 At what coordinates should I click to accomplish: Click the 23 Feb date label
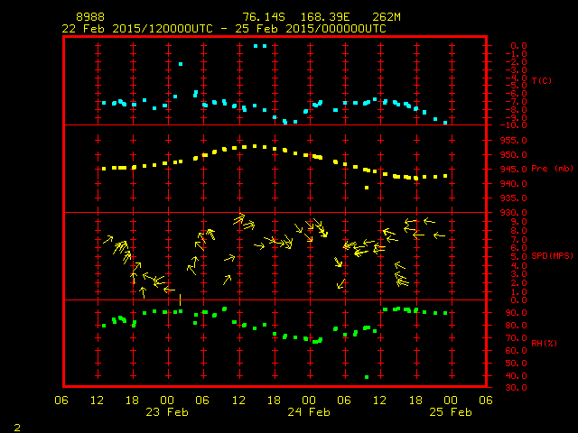point(167,412)
